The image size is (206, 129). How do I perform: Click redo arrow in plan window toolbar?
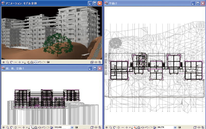point(151,127)
